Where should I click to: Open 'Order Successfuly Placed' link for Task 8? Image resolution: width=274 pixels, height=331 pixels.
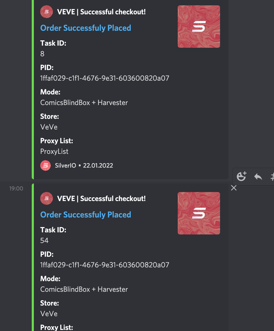pos(86,28)
